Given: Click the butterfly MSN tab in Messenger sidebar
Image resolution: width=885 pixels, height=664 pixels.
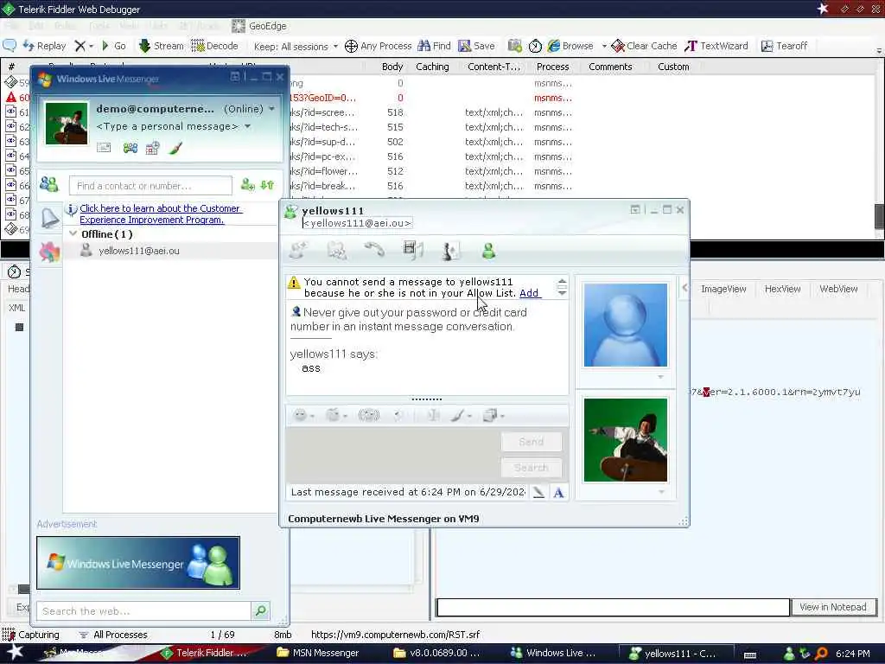Looking at the screenshot, I should (49, 252).
